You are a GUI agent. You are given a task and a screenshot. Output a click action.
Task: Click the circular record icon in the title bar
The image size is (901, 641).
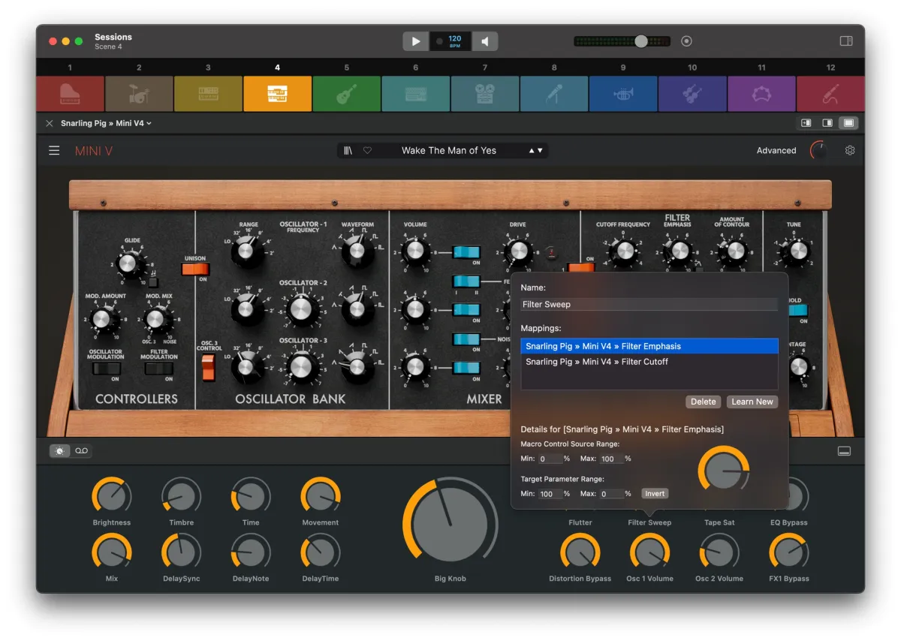click(x=686, y=41)
